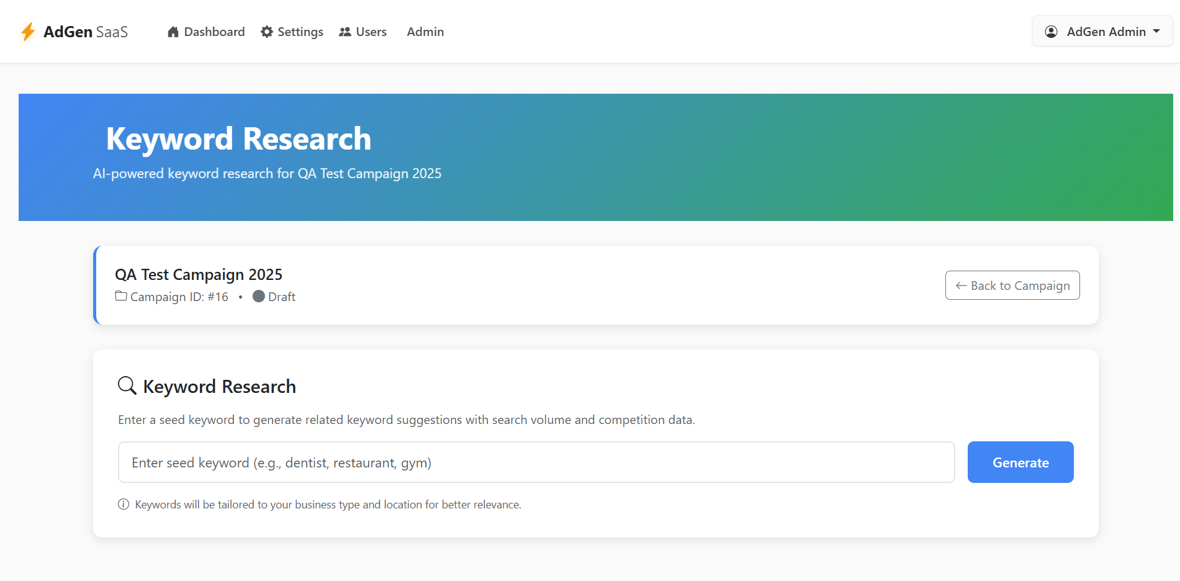
Task: Click the left arrow icon in Back to Campaign
Action: click(962, 286)
